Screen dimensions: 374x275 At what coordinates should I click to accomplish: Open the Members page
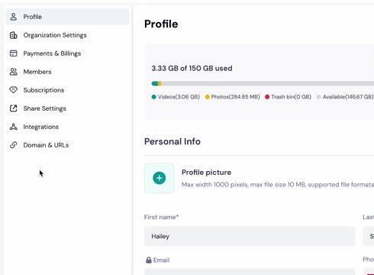[67, 72]
